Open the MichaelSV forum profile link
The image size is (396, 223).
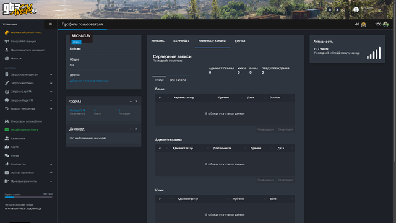click(77, 110)
